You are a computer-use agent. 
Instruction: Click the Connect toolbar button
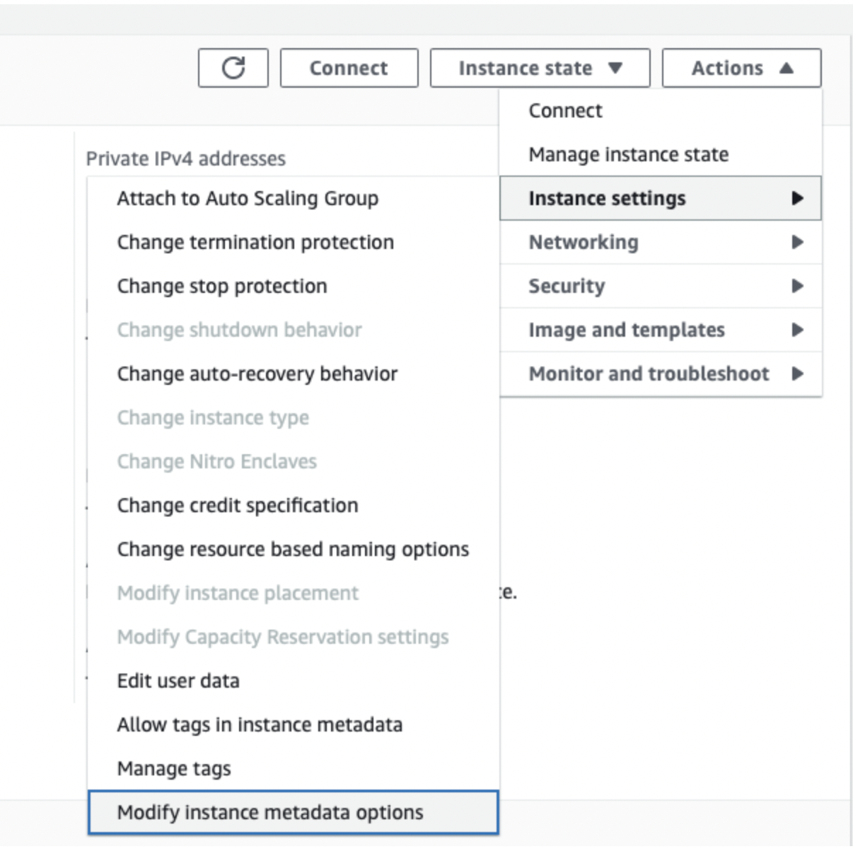[349, 68]
